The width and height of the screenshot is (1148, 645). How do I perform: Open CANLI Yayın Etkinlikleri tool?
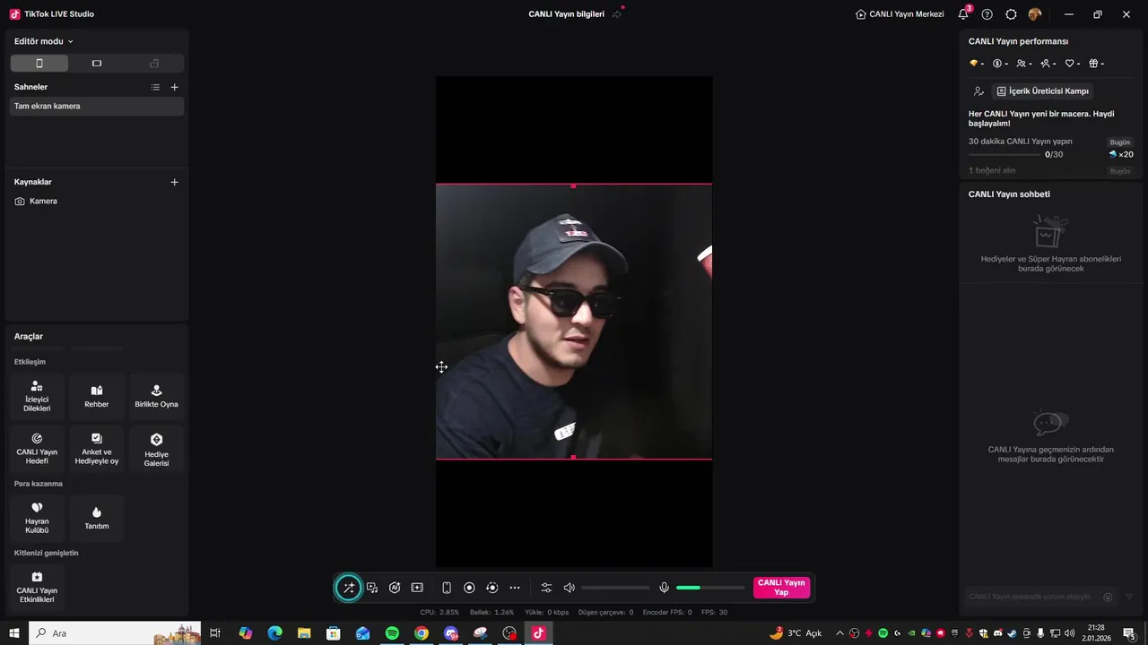[x=37, y=587]
